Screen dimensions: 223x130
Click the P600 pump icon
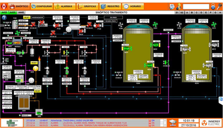[x=20, y=53]
